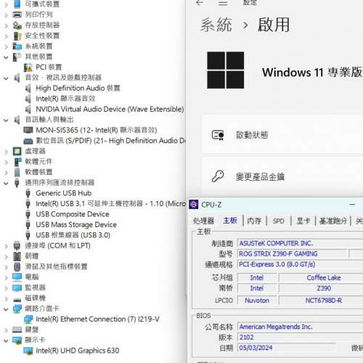The width and height of the screenshot is (363, 363).
Task: Click the PCI 裝置 warning icon
Action: (28, 68)
